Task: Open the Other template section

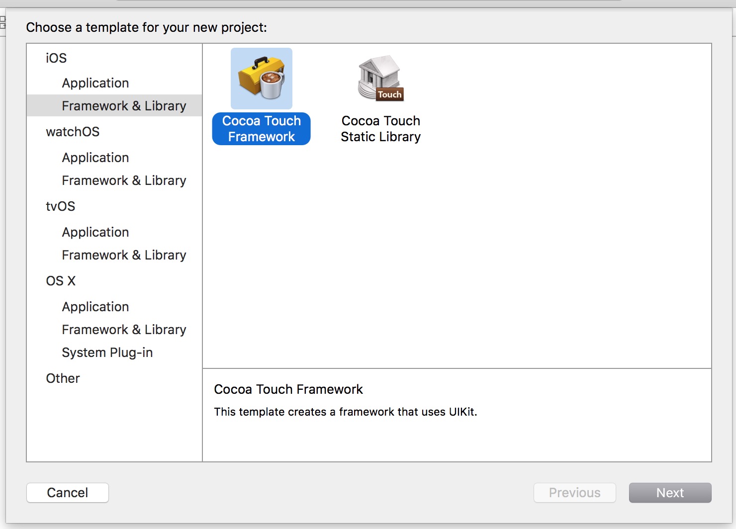Action: tap(63, 378)
